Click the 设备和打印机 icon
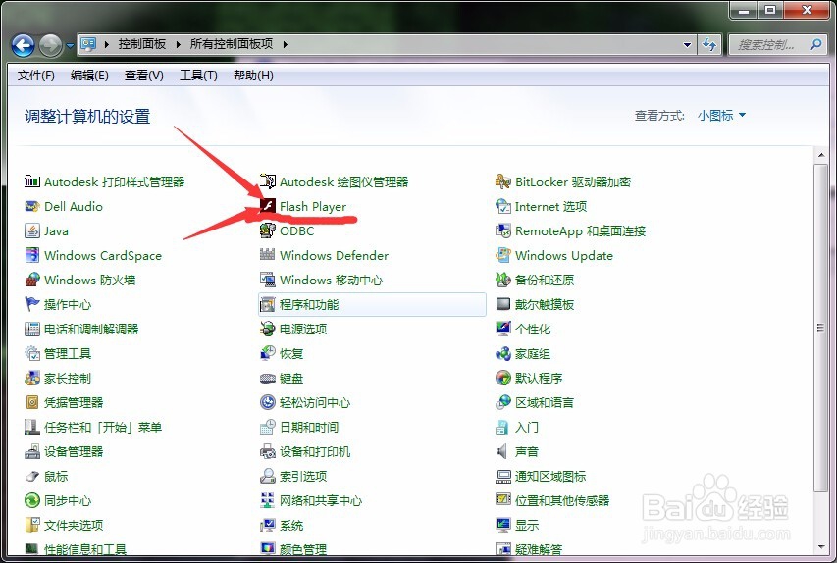Image resolution: width=837 pixels, height=563 pixels. tap(268, 451)
